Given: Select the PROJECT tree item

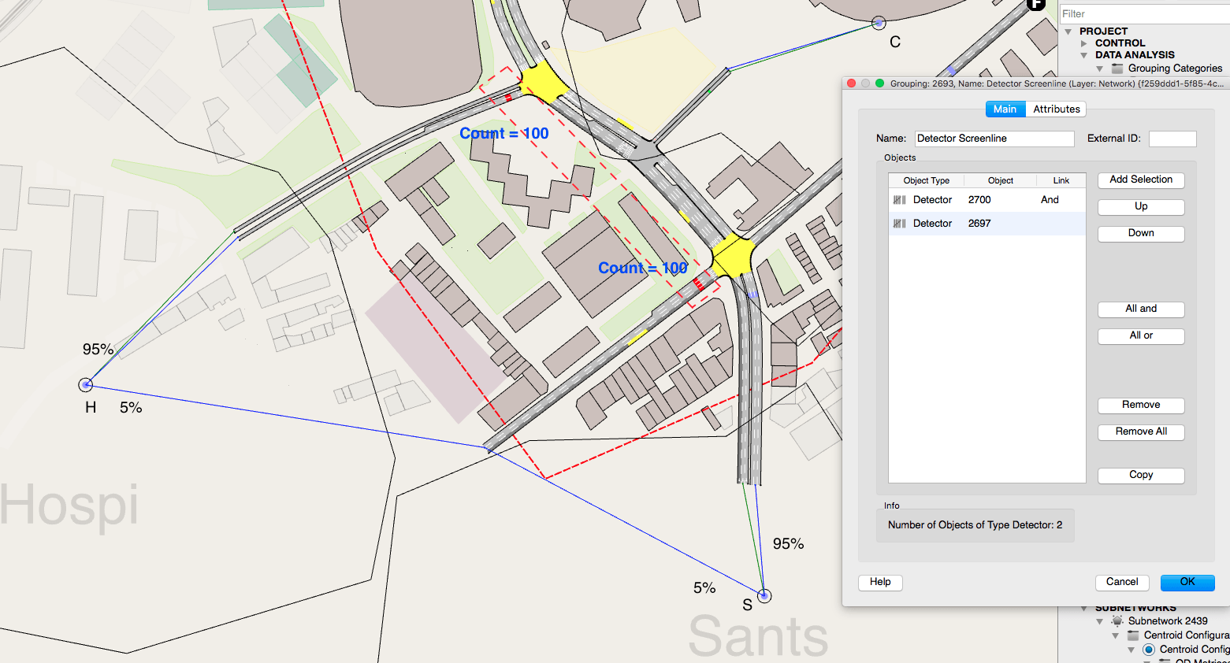Looking at the screenshot, I should (1103, 31).
